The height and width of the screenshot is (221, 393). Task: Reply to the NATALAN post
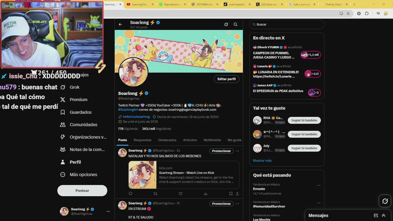pyautogui.click(x=130, y=194)
